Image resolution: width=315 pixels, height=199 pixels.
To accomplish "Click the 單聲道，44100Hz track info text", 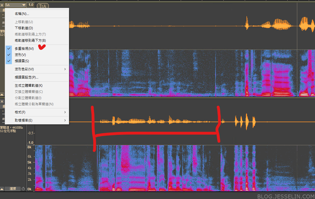I will (x=12, y=128).
